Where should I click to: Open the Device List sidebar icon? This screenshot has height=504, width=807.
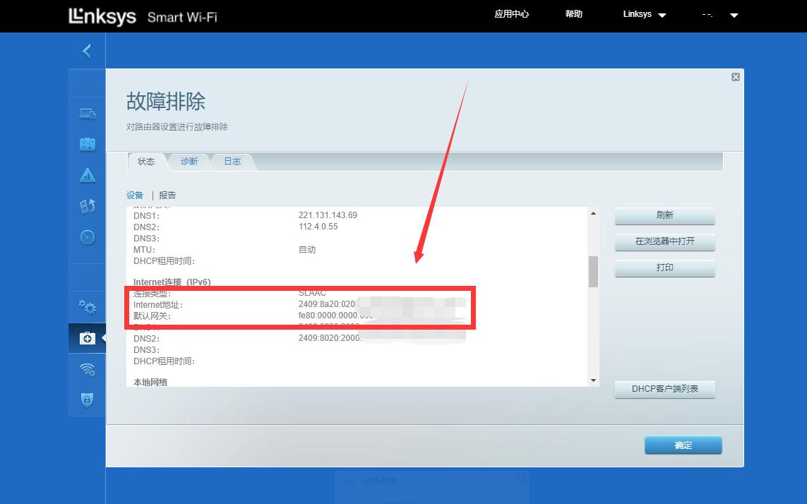click(86, 113)
